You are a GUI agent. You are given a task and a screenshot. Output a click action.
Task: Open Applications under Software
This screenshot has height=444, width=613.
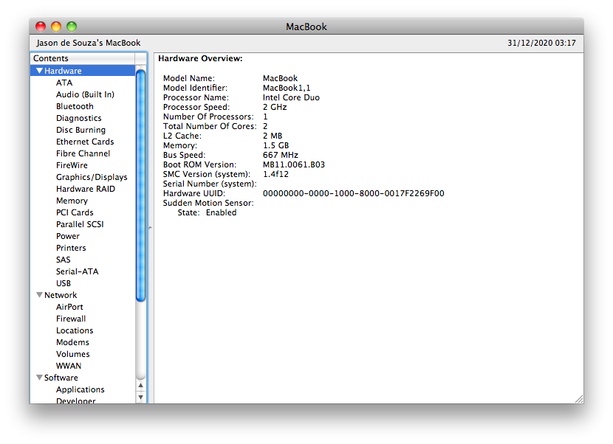coord(81,389)
